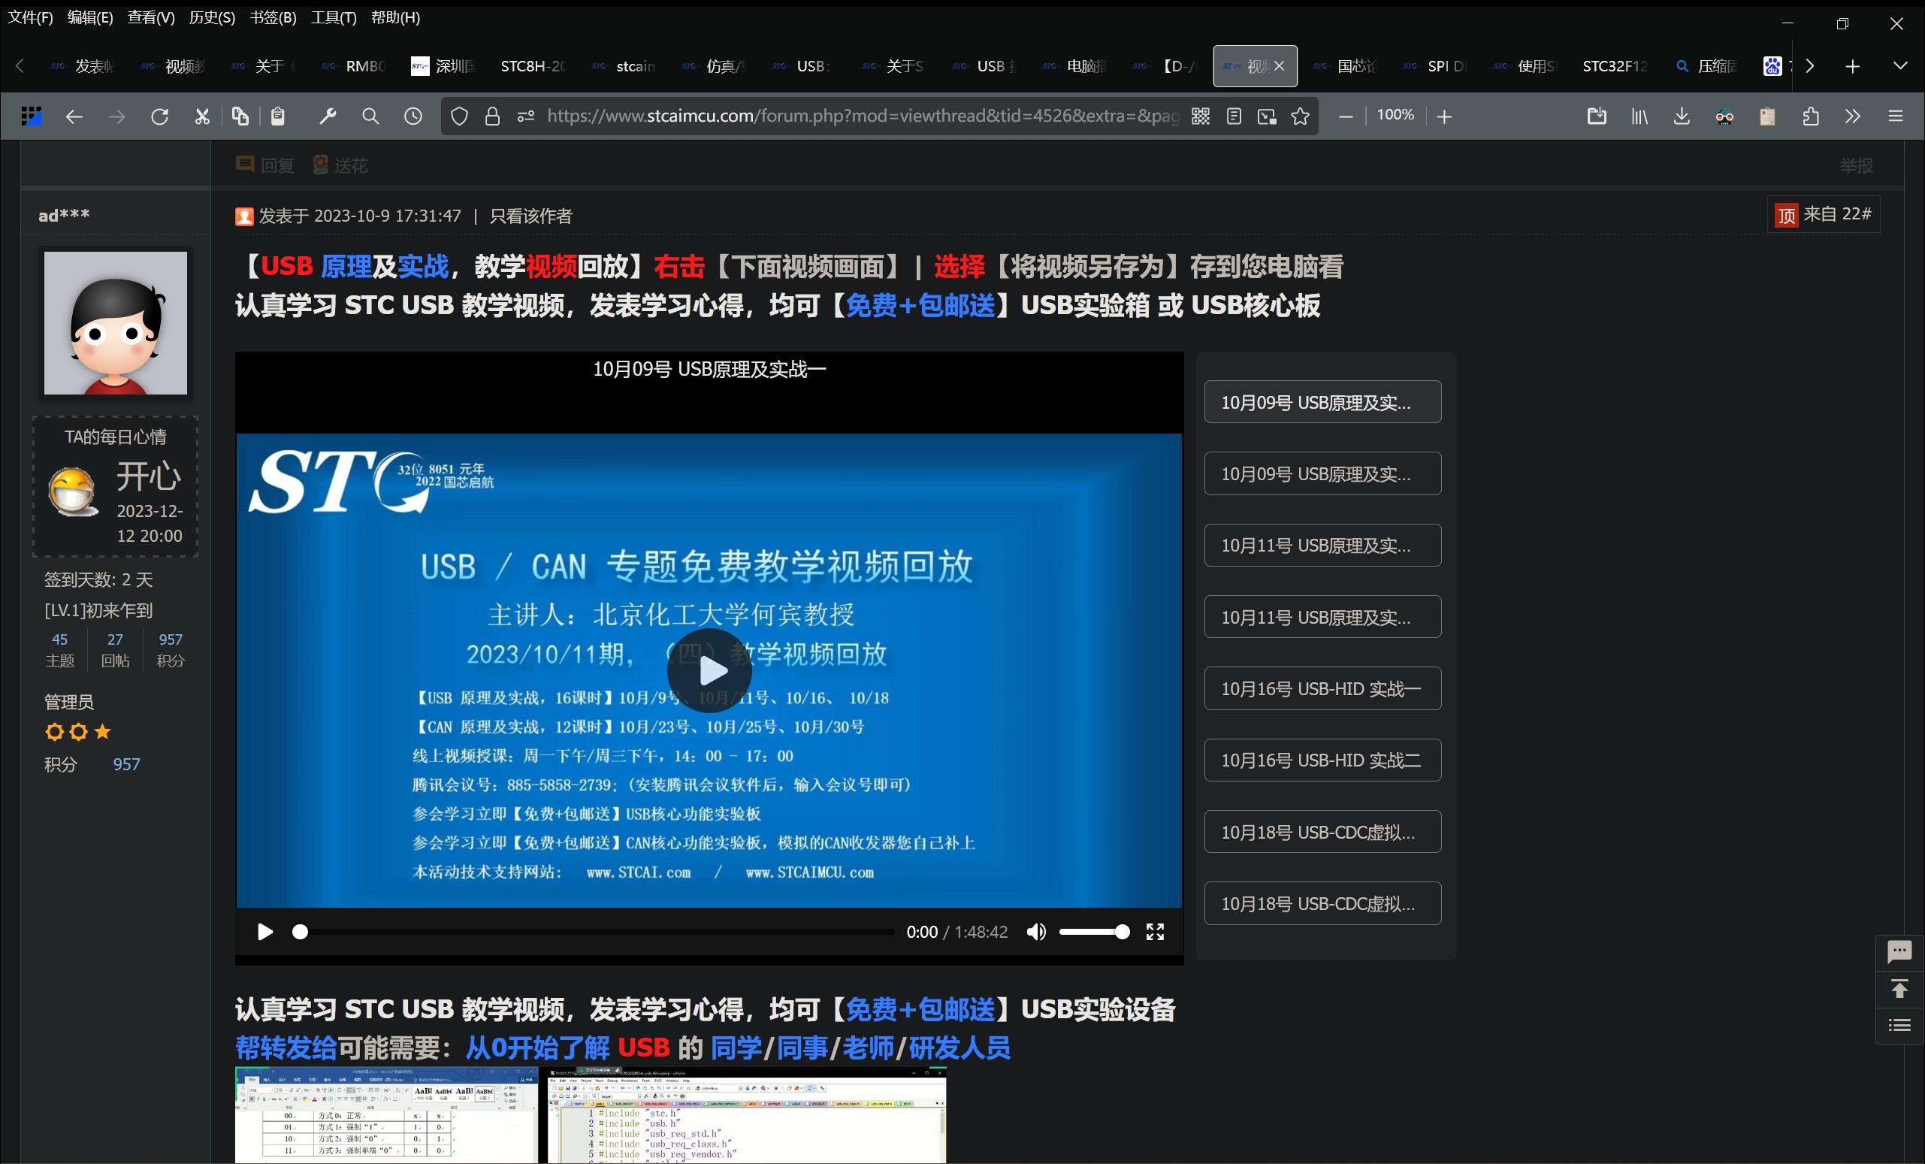
Task: Open the hamburger application menu
Action: [x=1895, y=116]
